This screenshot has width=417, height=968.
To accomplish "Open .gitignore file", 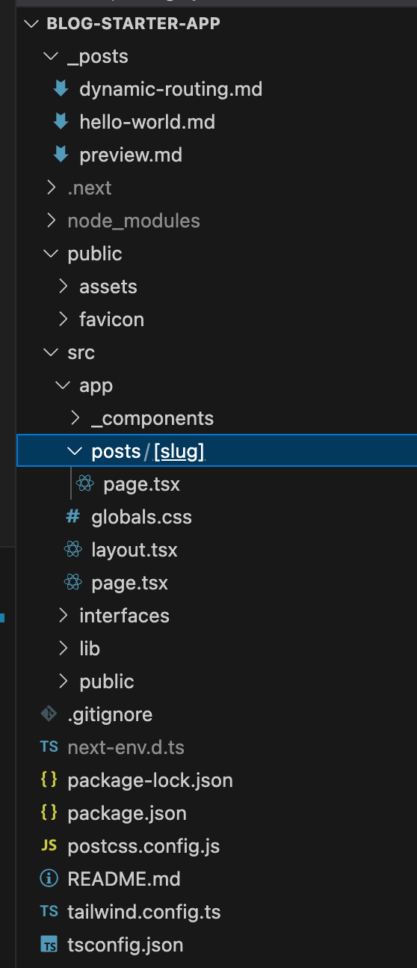I will (x=110, y=714).
